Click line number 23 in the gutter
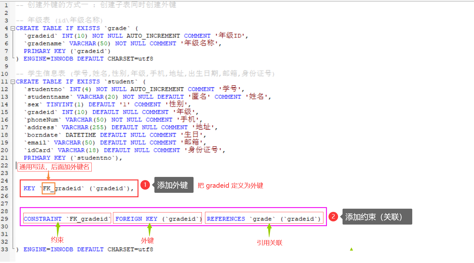474x263 pixels. point(4,173)
